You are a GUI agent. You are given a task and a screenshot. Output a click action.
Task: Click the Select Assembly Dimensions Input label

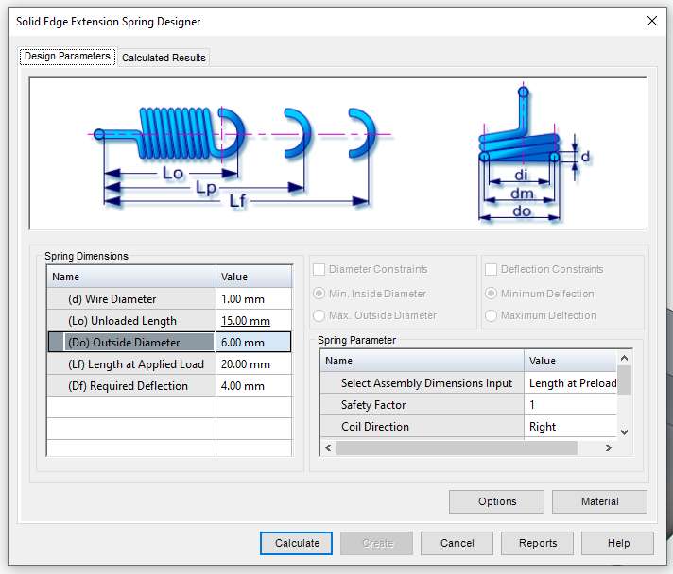click(x=426, y=382)
